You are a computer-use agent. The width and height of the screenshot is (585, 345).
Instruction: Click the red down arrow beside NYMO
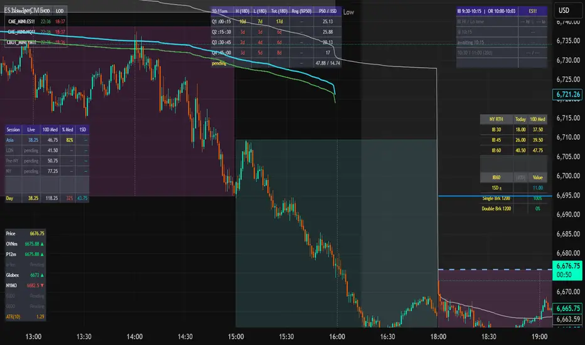(x=42, y=285)
